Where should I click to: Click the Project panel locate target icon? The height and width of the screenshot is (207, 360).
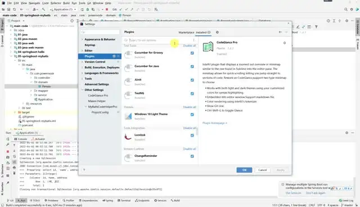point(72,21)
